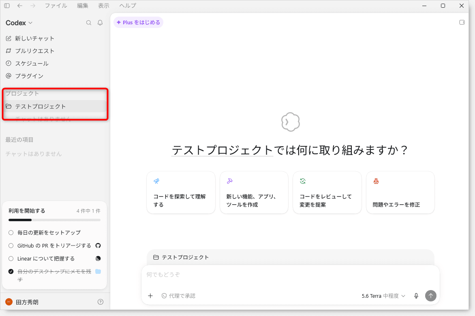Click the bug icon on fix-errors card
The image size is (475, 316).
[x=376, y=181]
